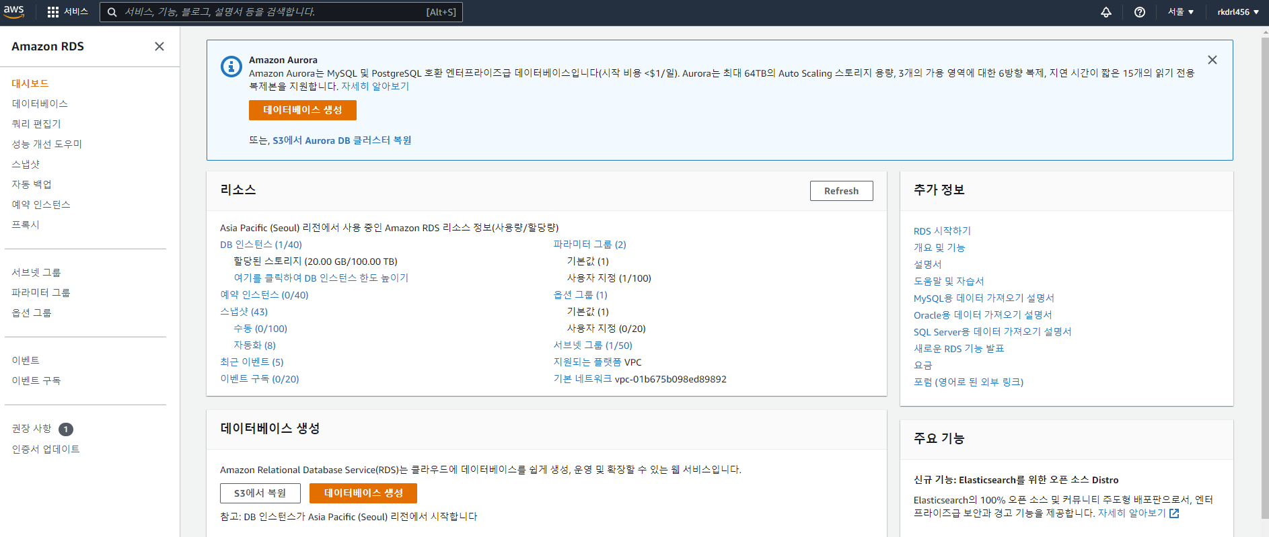Open Parameter groups sidebar item
The width and height of the screenshot is (1269, 537).
pyautogui.click(x=41, y=292)
